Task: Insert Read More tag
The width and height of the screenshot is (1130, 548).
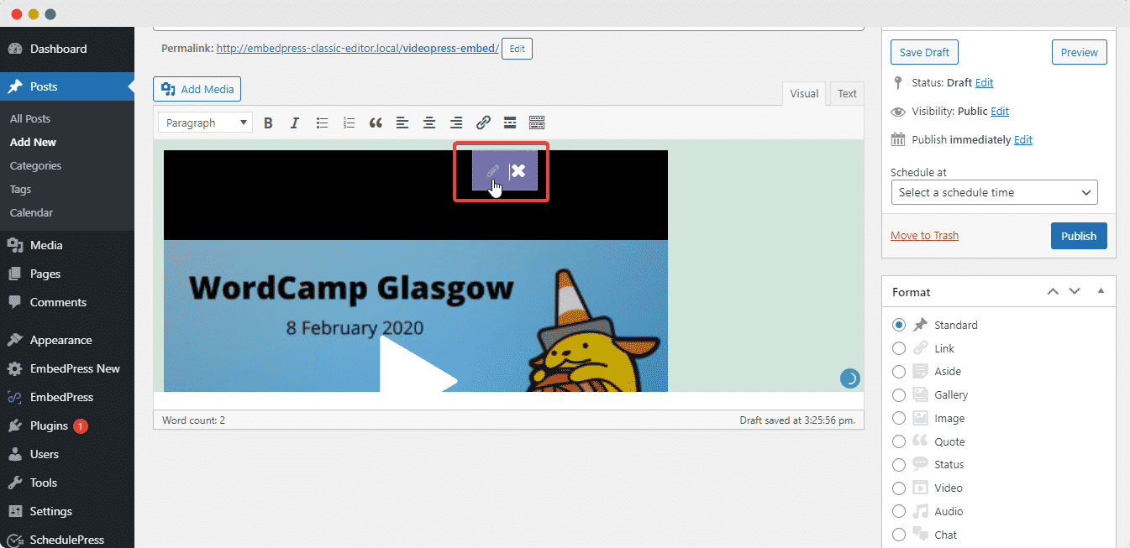Action: 510,123
